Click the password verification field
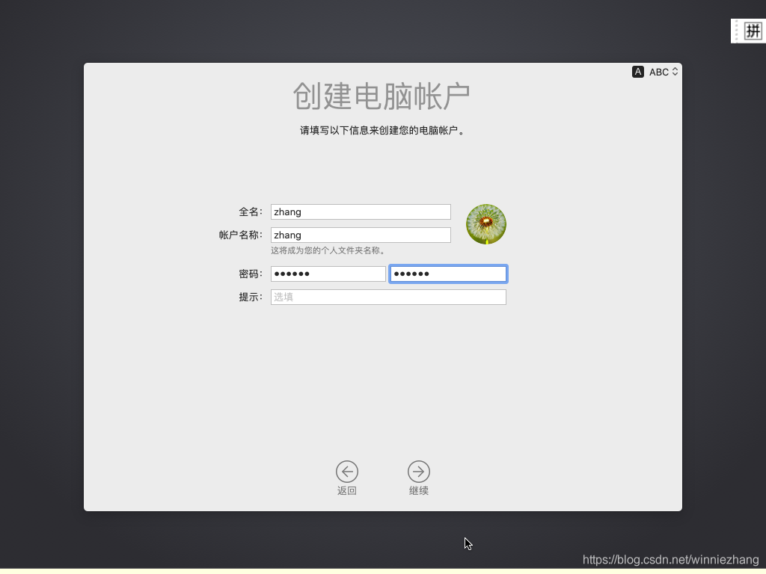Viewport: 766px width, 574px height. (448, 274)
